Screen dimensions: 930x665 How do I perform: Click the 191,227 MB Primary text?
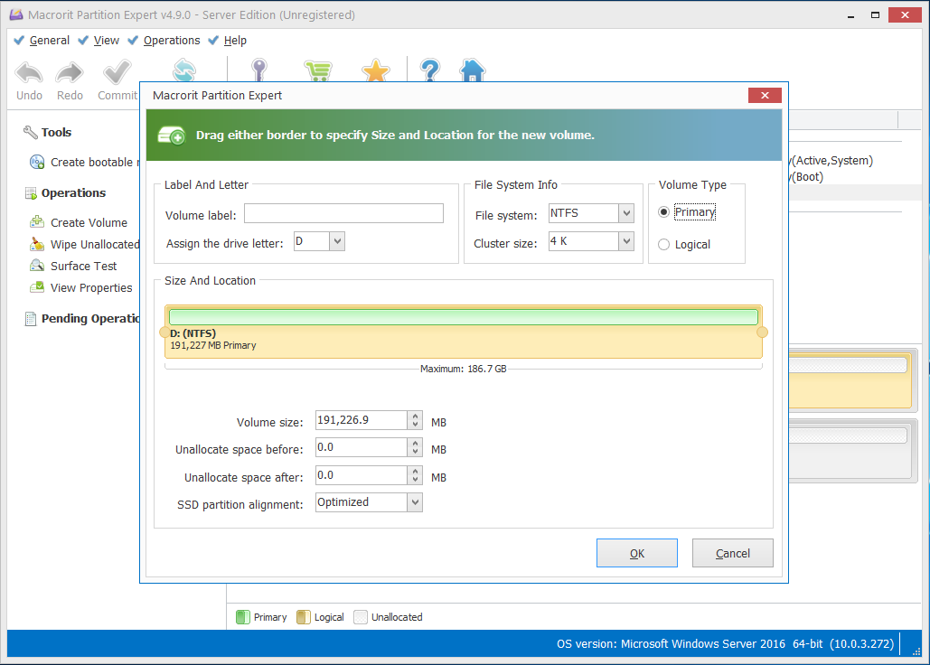click(213, 345)
